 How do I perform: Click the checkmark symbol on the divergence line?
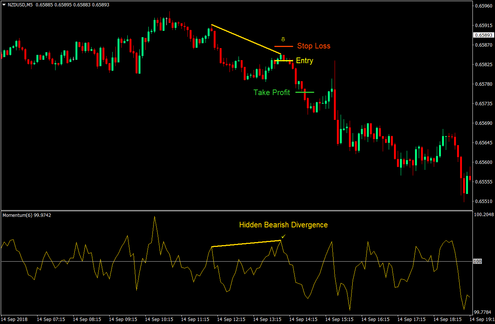click(284, 236)
